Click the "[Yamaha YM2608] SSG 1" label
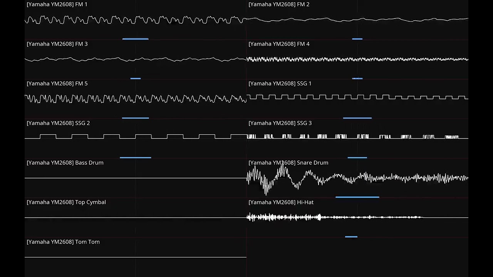This screenshot has width=493, height=277. pyautogui.click(x=280, y=83)
